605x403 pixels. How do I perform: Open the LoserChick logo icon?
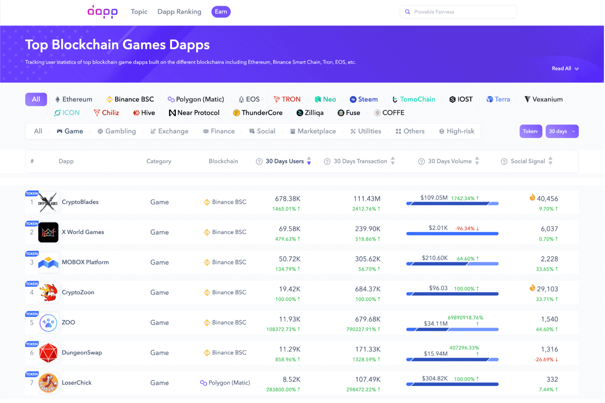point(48,383)
